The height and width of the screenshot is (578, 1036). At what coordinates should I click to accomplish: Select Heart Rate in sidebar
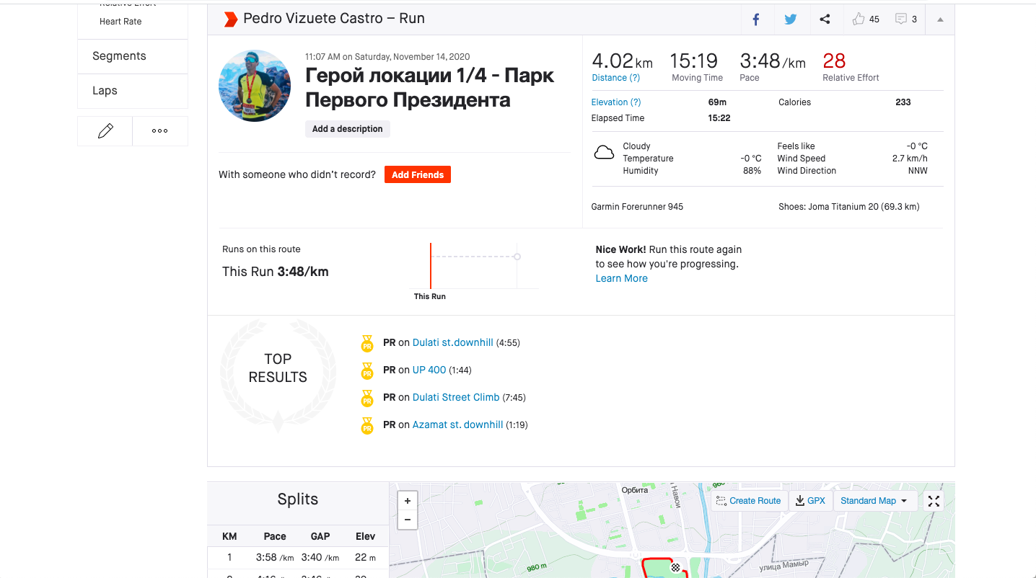coord(120,22)
